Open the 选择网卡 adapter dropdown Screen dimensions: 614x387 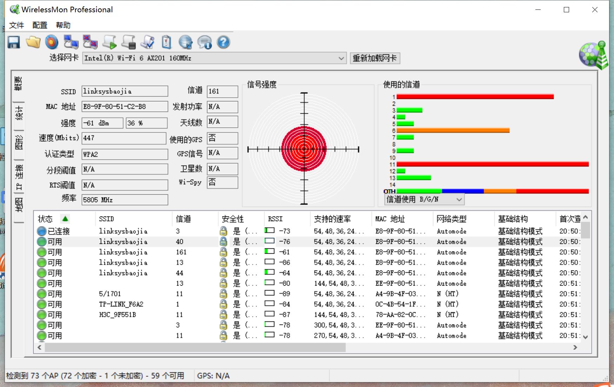tap(341, 58)
